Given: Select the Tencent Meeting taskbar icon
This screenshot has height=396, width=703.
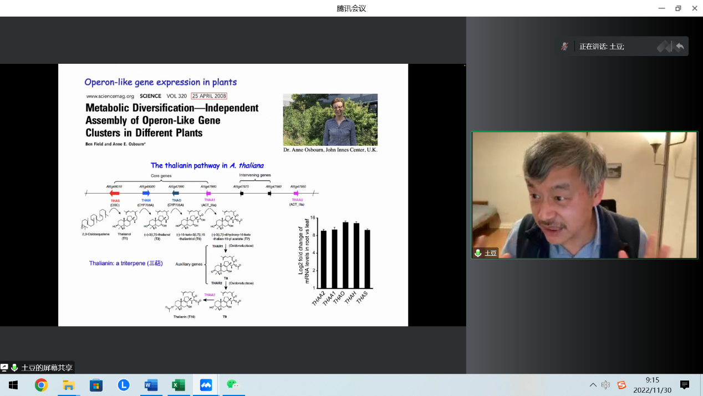Looking at the screenshot, I should coord(206,385).
